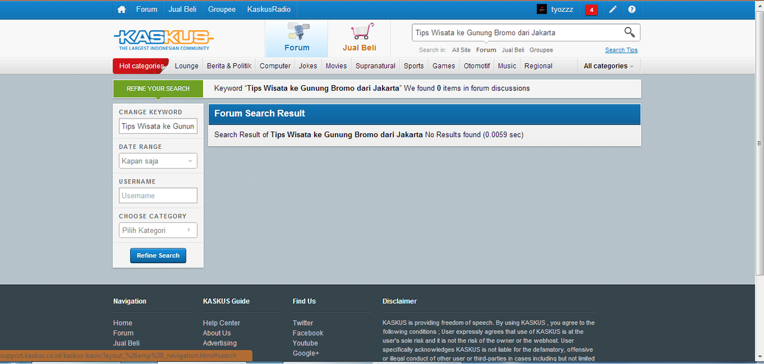Open the Jokes category
The height and width of the screenshot is (364, 764).
[308, 66]
